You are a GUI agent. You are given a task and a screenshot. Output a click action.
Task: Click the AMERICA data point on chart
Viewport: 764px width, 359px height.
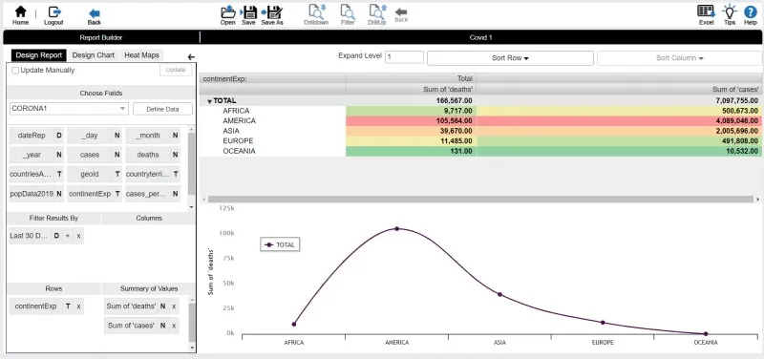396,228
